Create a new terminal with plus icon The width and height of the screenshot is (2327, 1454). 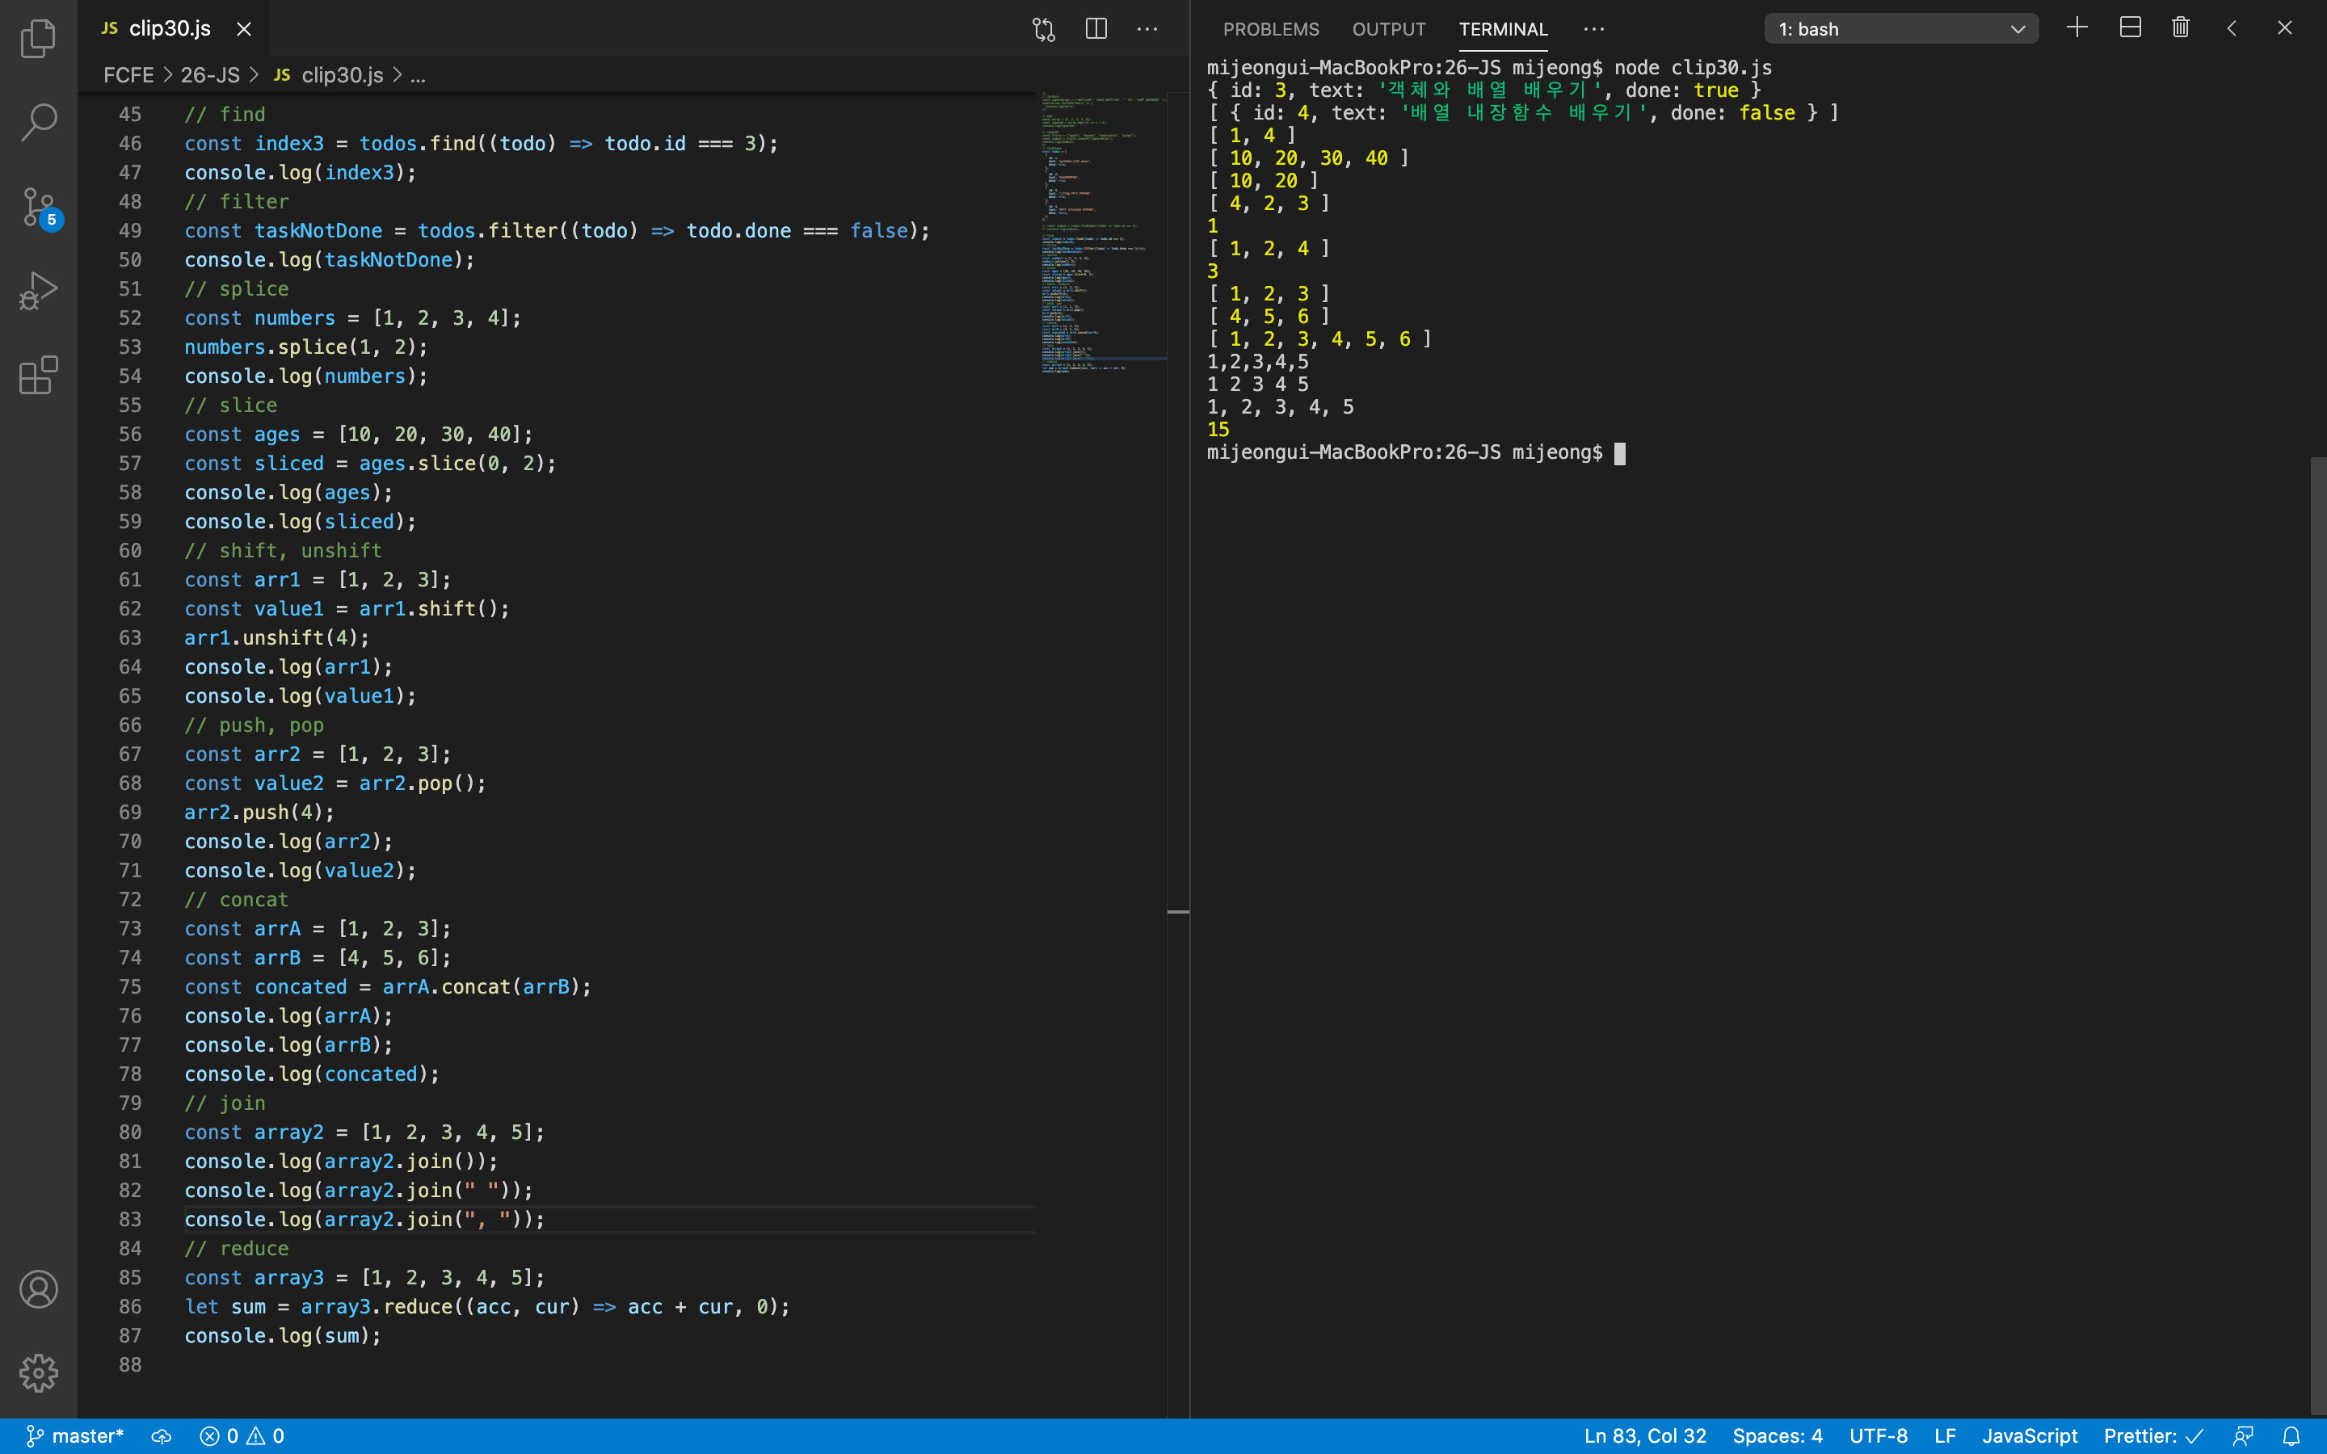2077,28
